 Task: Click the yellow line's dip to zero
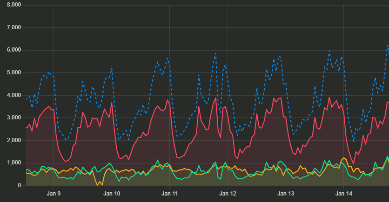pos(97,185)
